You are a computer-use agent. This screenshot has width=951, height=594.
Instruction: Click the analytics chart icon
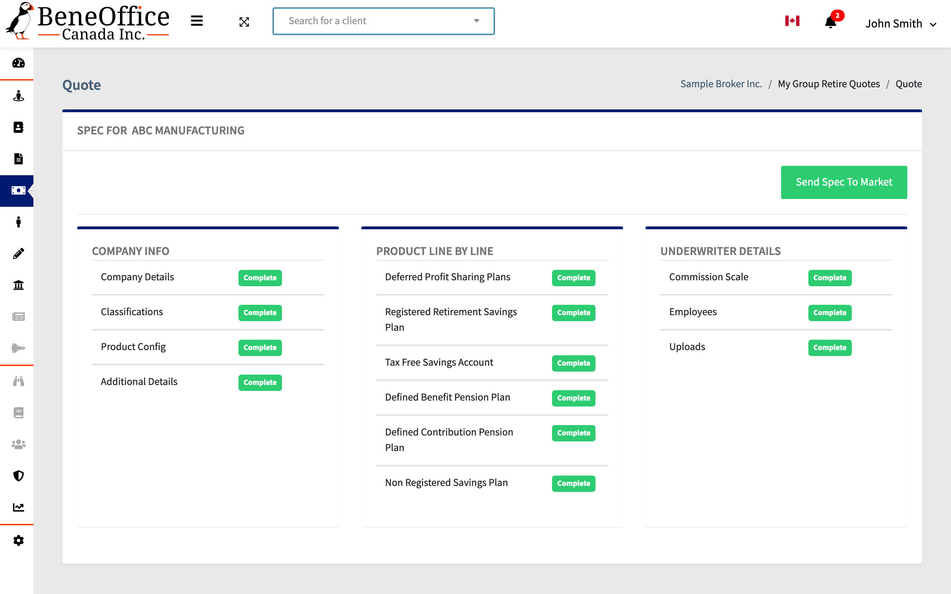[19, 508]
